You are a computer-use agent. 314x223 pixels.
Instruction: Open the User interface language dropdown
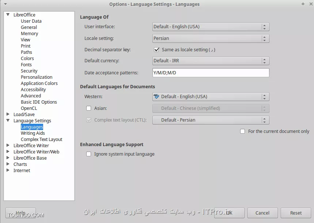coord(211,27)
